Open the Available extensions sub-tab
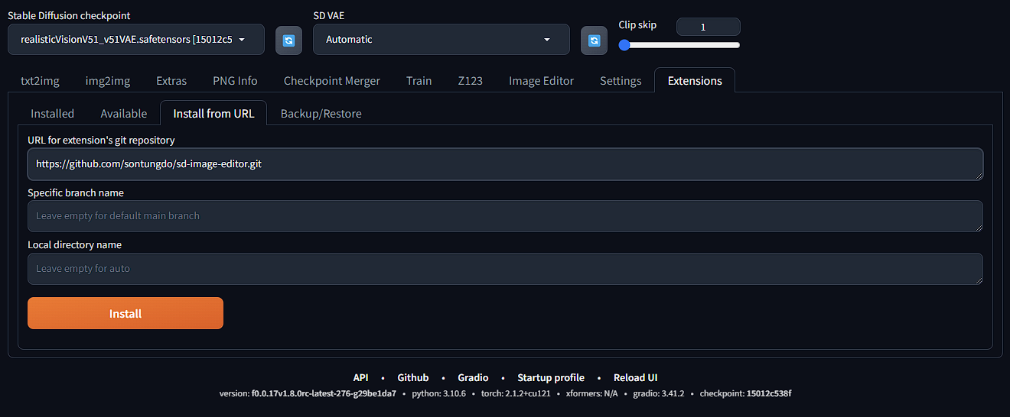 (x=123, y=114)
